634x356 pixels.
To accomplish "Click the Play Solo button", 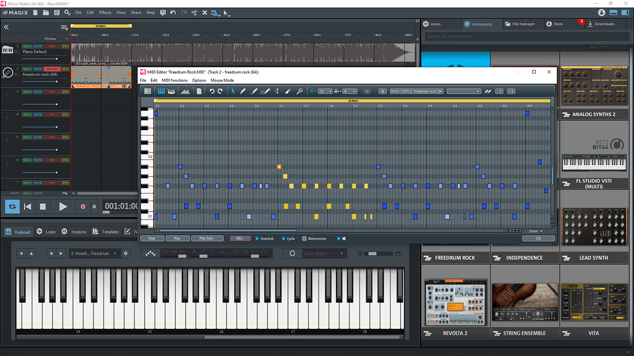I will coord(207,238).
